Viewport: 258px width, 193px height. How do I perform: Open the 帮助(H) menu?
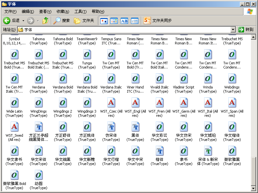(x=98, y=12)
